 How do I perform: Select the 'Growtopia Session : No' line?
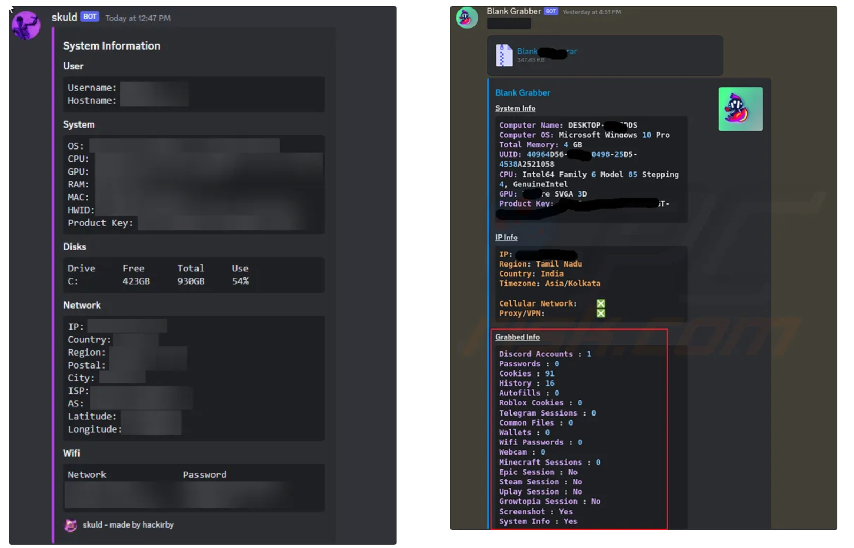coord(549,501)
